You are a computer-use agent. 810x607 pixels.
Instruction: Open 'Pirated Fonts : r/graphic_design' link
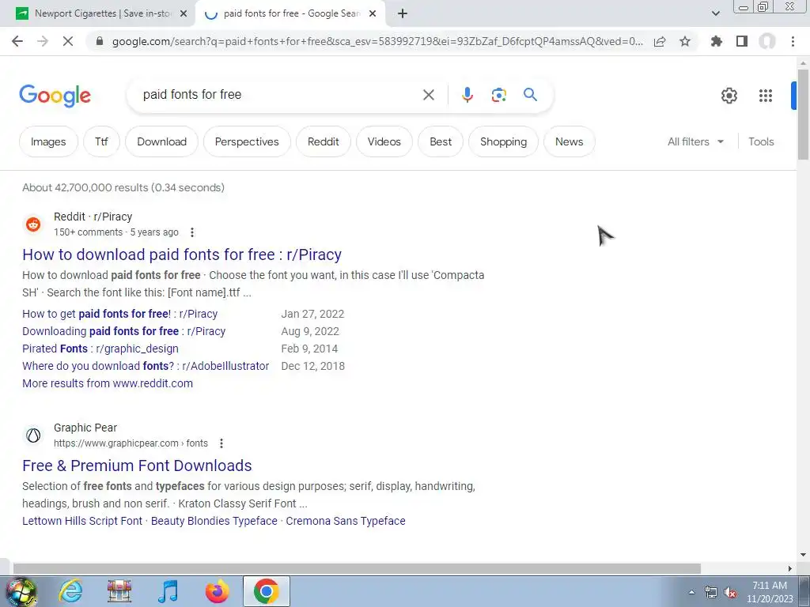(100, 349)
